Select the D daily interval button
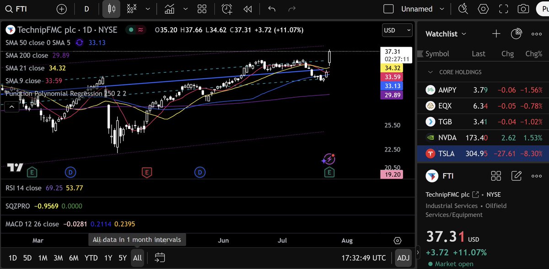This screenshot has height=269, width=549. tap(86, 9)
